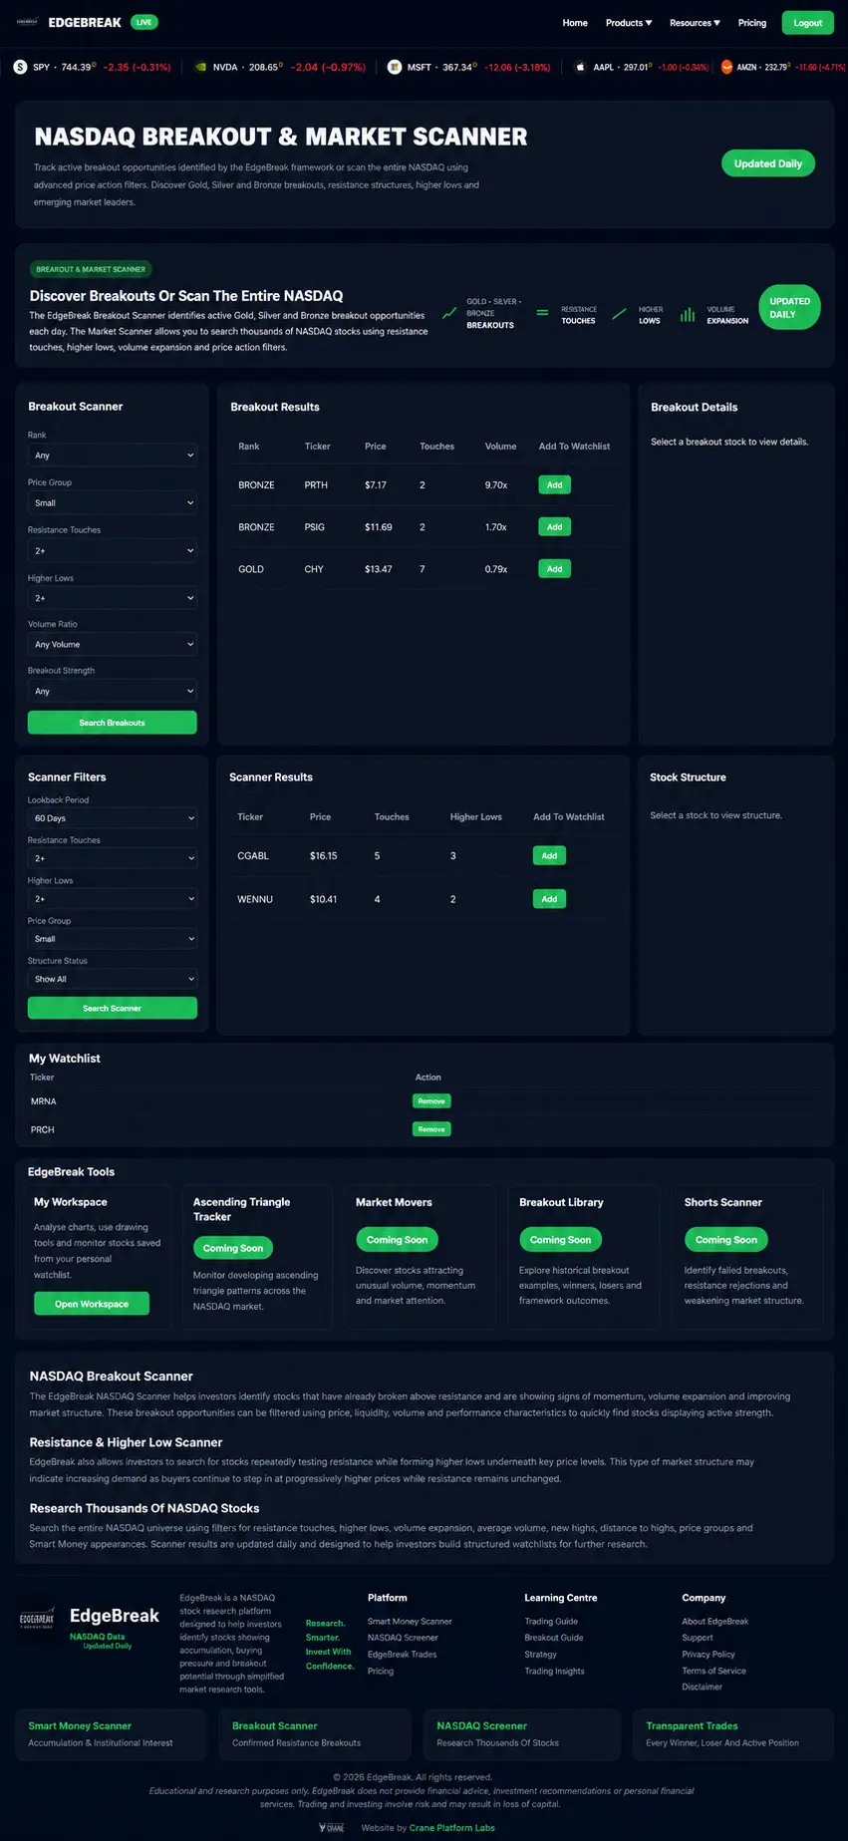Open the Breakout Guide footer link
Image resolution: width=848 pixels, height=1841 pixels.
(554, 1638)
